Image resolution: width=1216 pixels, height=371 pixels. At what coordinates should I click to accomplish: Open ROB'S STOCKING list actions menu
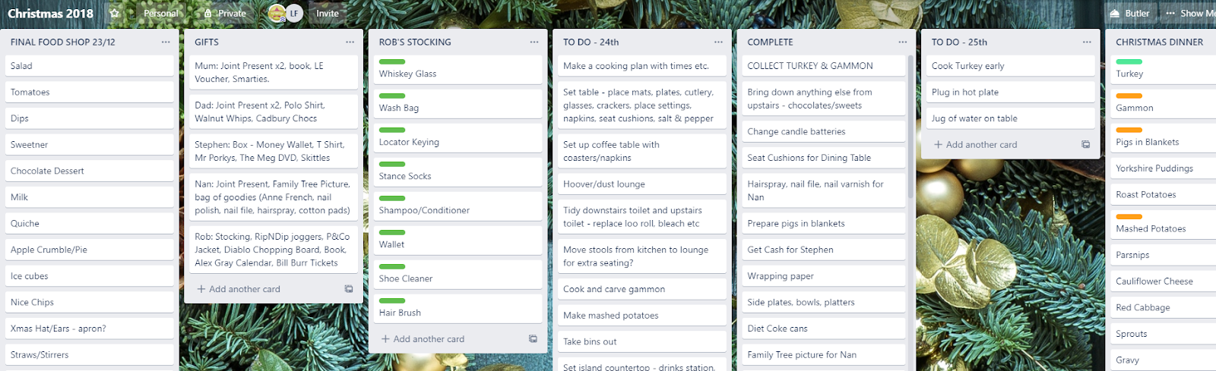point(534,42)
